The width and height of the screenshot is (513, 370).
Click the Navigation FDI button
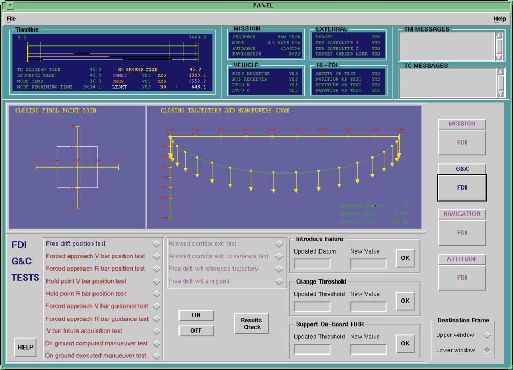(462, 233)
